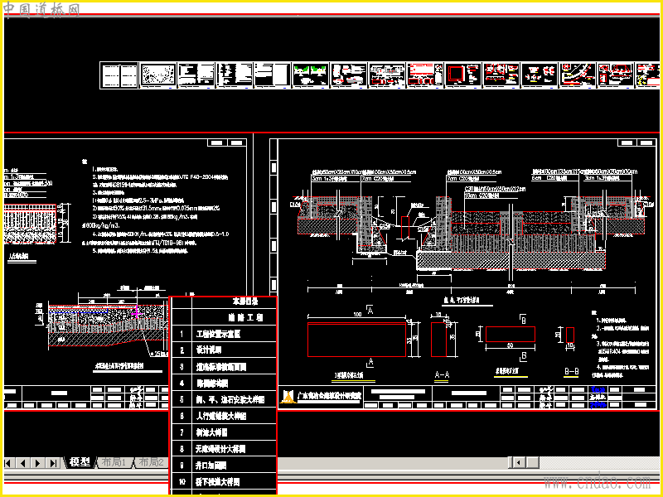The height and width of the screenshot is (497, 663).
Task: Click row 9 井口加固图 in contents table
Action: [x=224, y=466]
